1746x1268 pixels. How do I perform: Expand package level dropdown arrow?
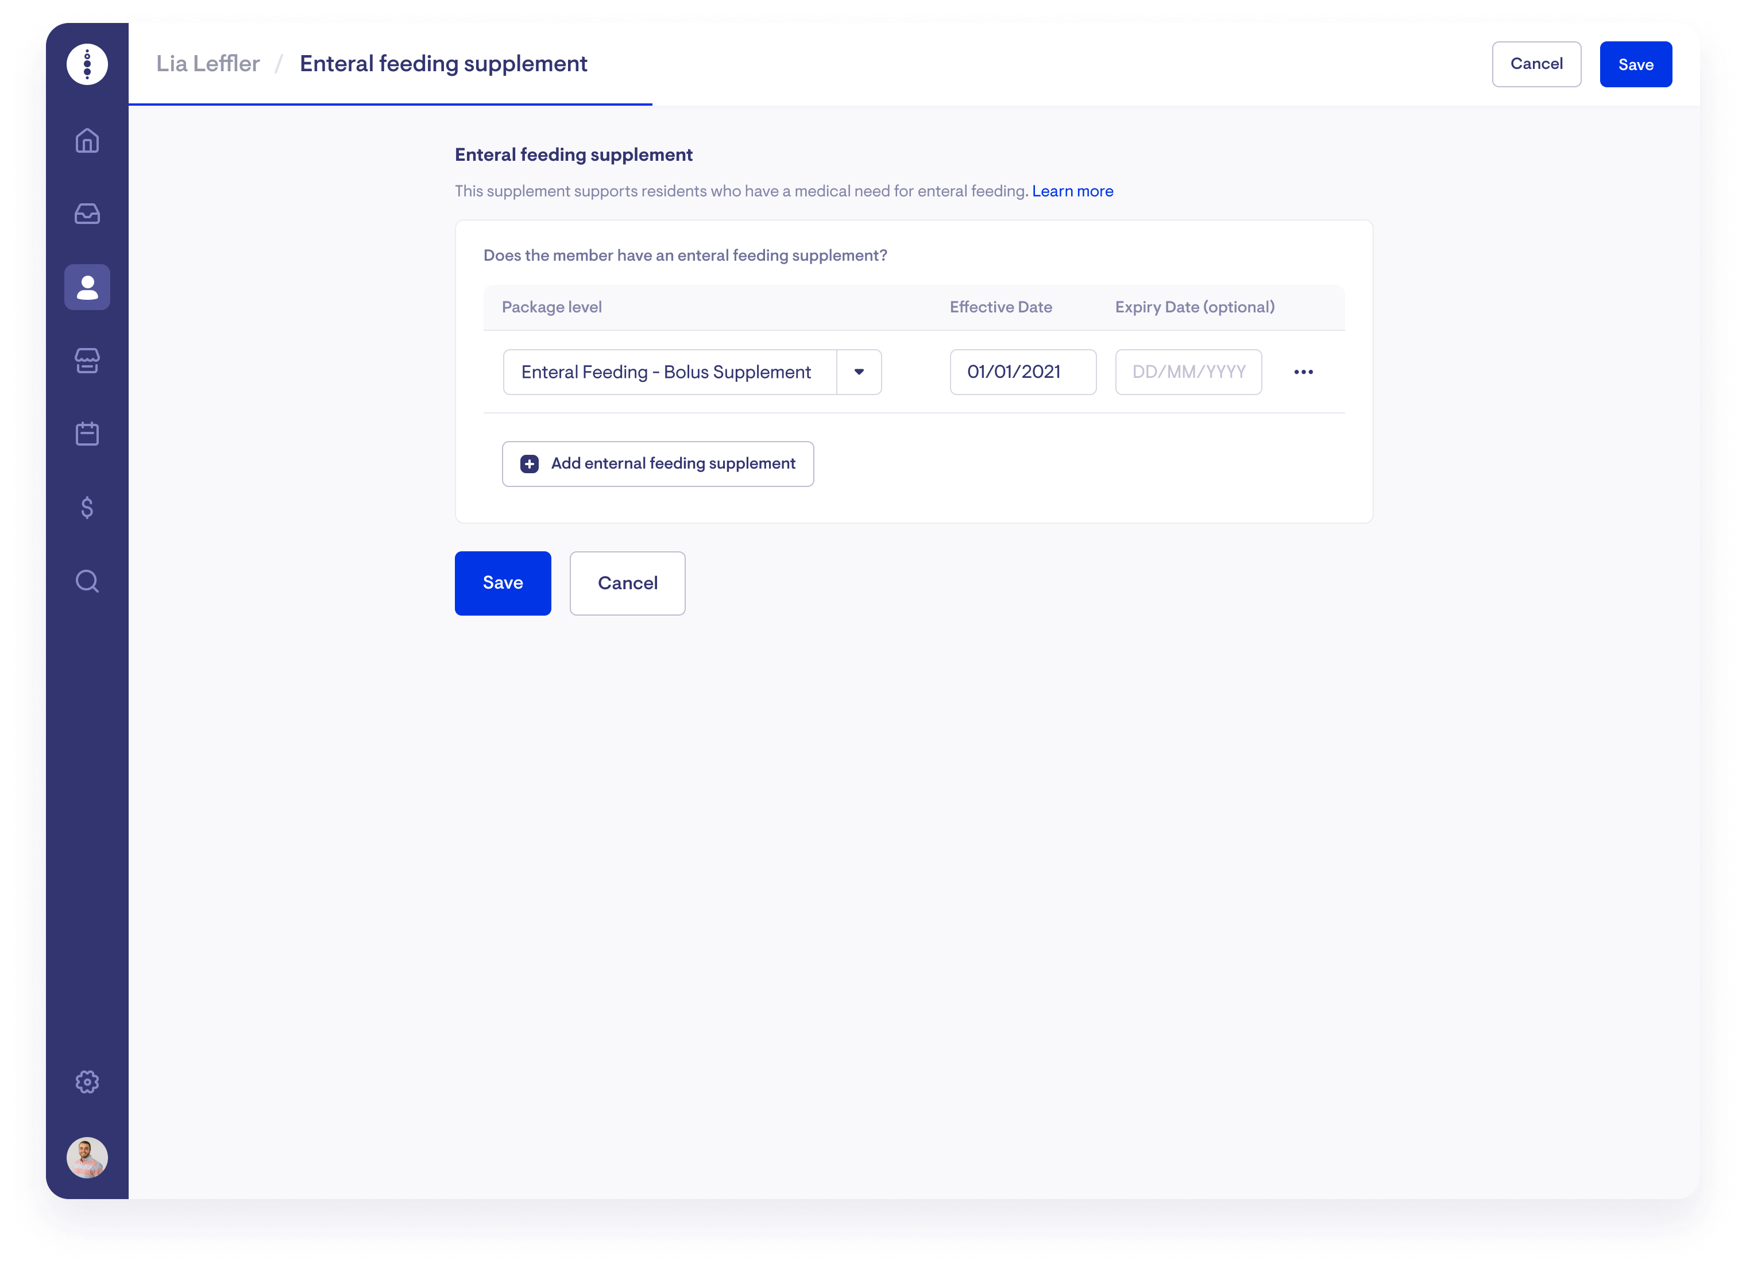(x=859, y=372)
